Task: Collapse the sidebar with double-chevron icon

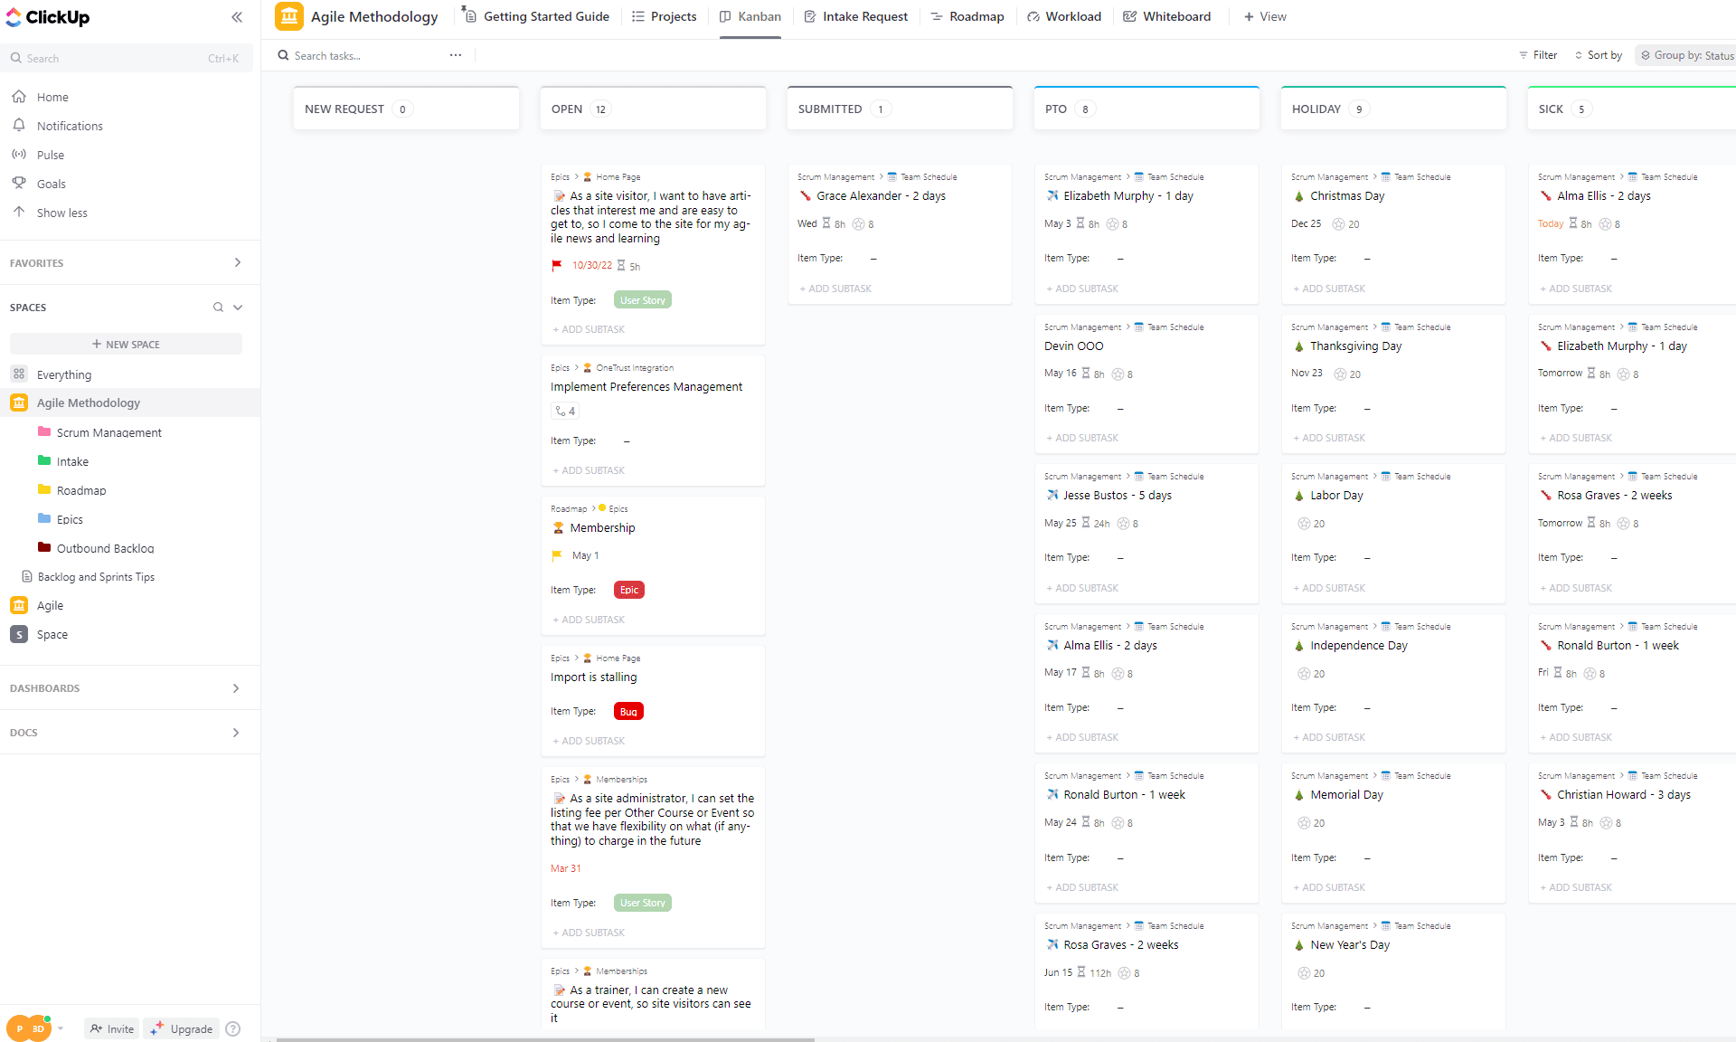Action: point(237,17)
